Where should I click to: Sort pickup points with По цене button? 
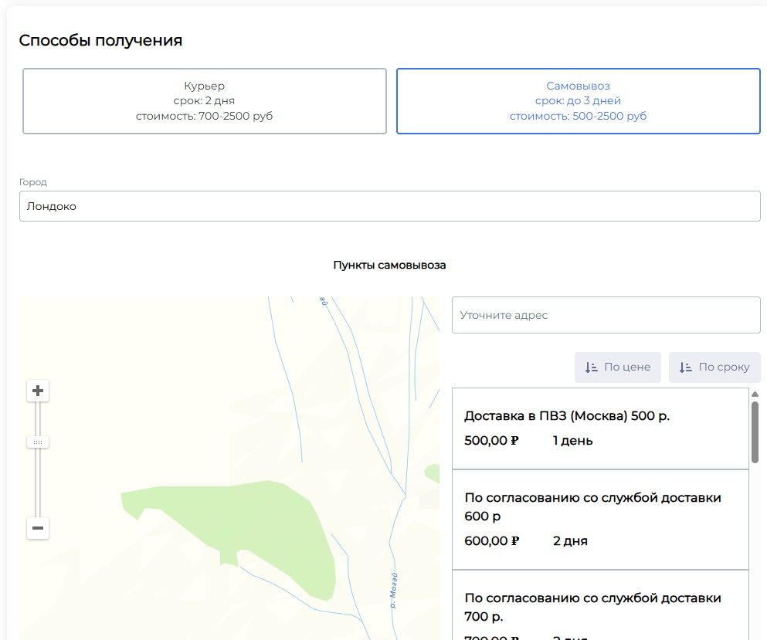618,367
